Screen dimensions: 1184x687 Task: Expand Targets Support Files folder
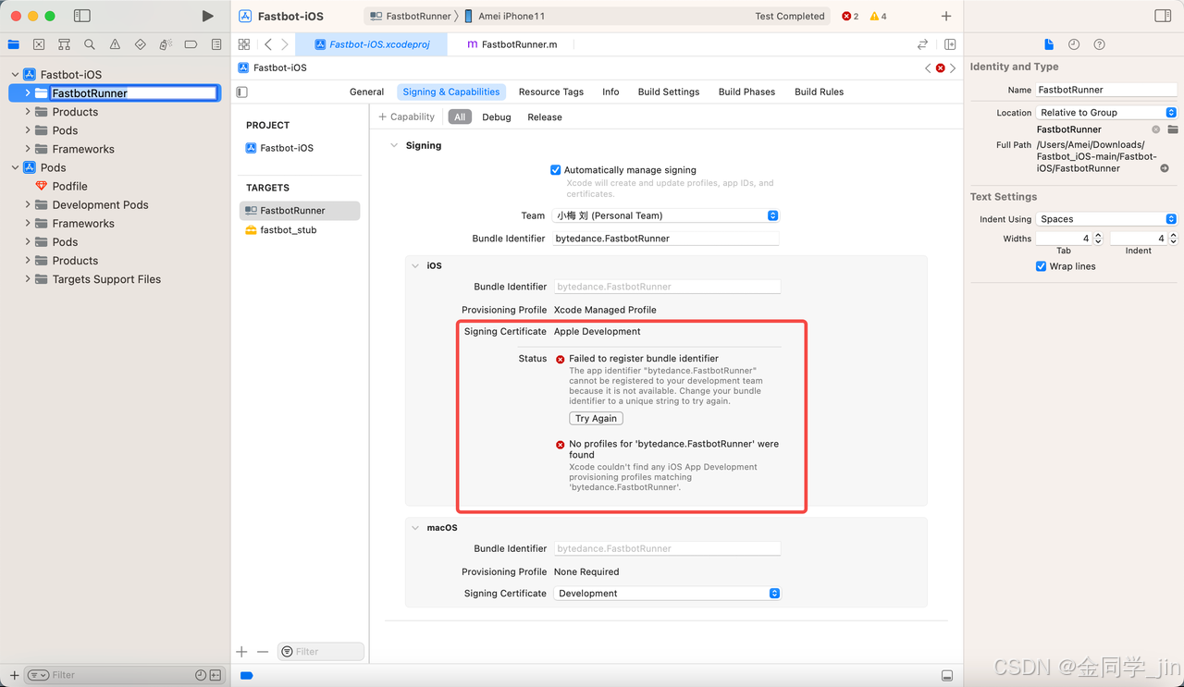tap(28, 279)
